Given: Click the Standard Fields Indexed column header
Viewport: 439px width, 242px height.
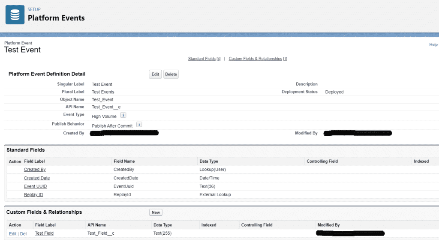Looking at the screenshot, I should [421, 161].
